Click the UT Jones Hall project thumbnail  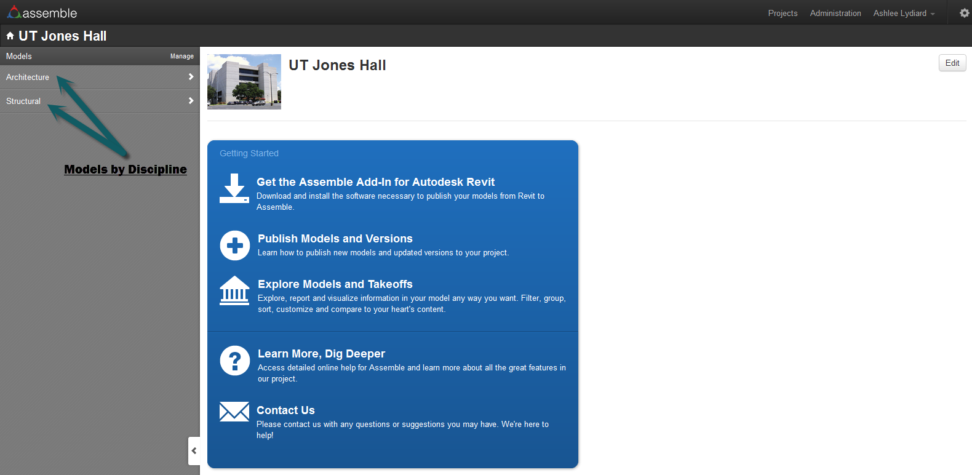(244, 82)
